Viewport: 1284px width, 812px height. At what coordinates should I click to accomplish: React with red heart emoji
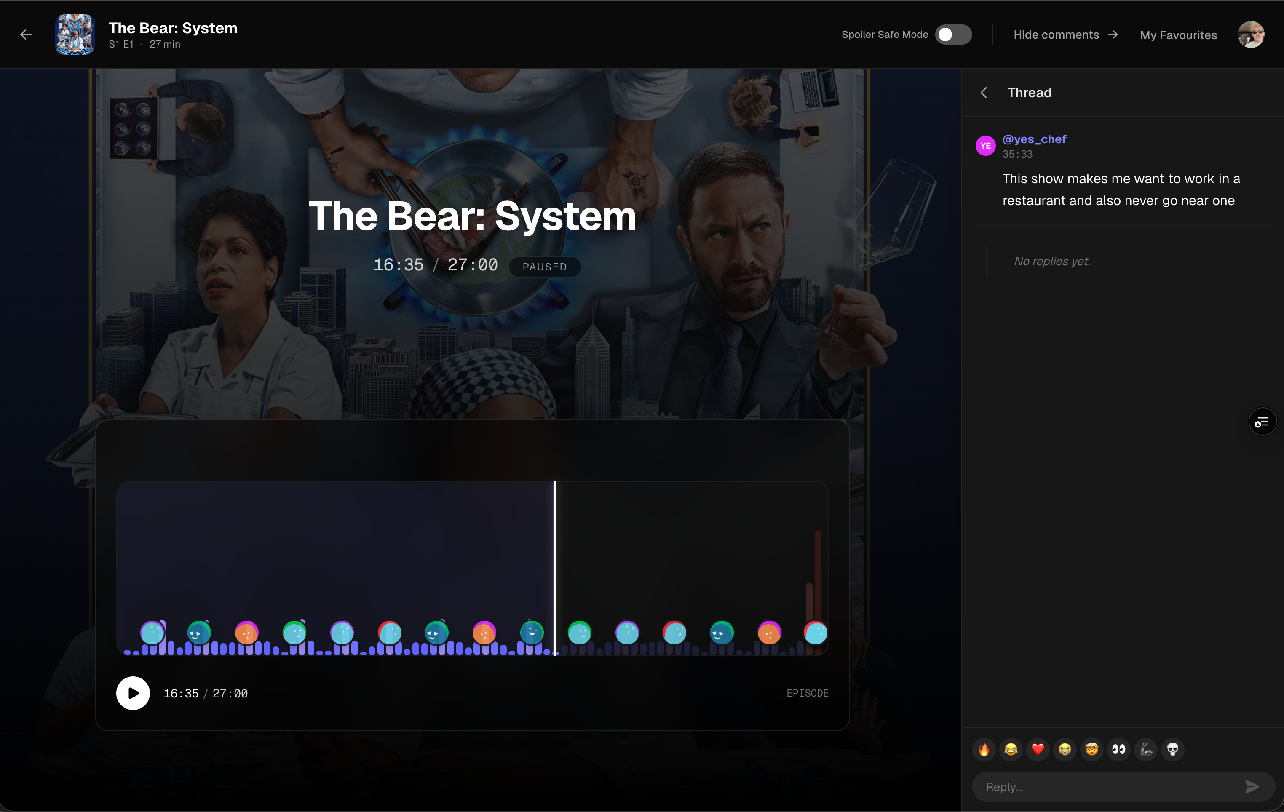[1038, 750]
